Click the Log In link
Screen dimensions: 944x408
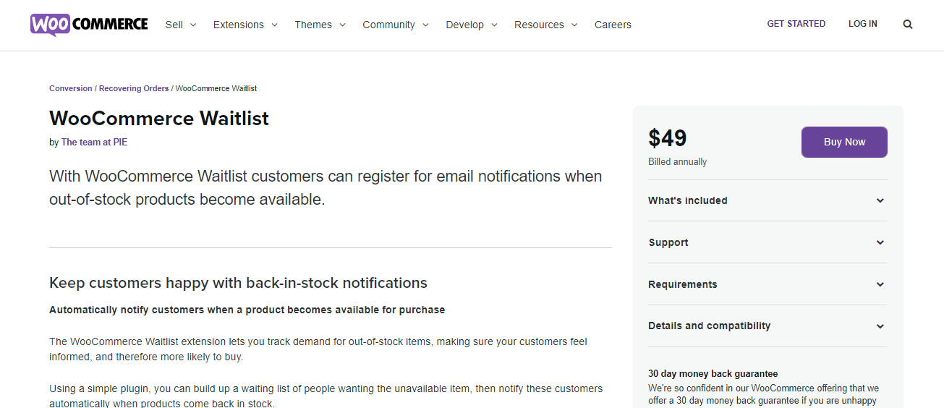coord(862,24)
